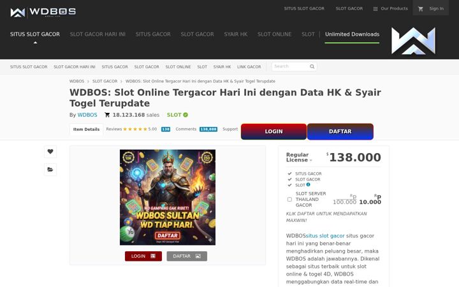Click small red LOGIN button under image
Screen dimensions: 459x287
coord(143,256)
